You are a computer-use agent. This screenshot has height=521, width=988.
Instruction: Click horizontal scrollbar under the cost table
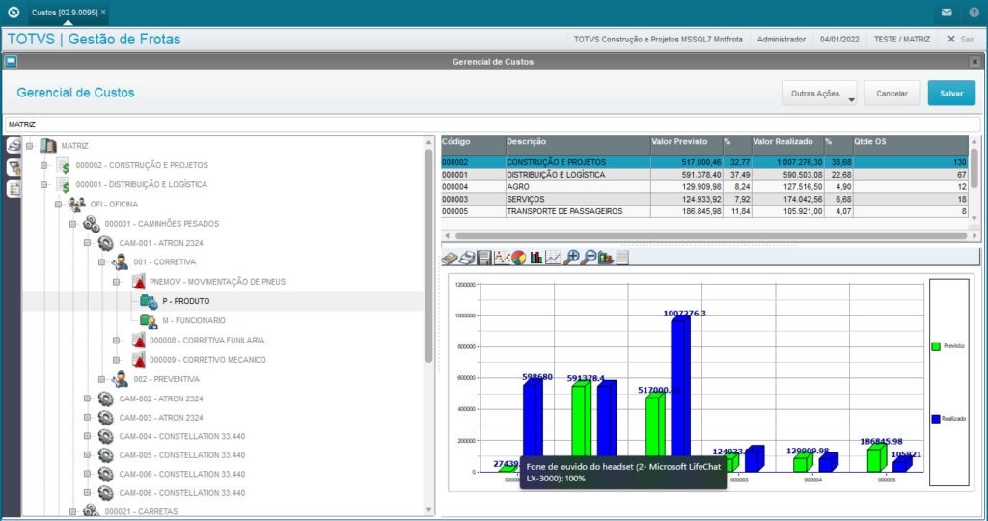click(x=710, y=235)
